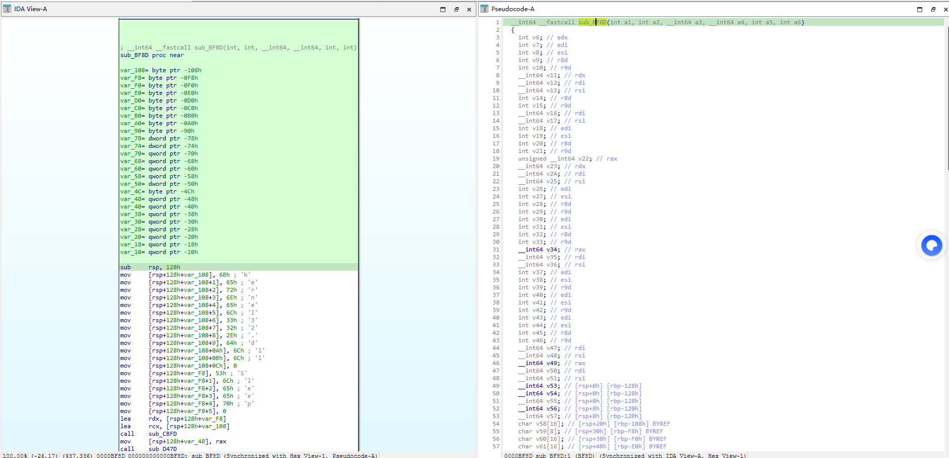Click '__int64 v53' stack variable line
Viewport: 949px width, 458px height.
tap(580, 386)
